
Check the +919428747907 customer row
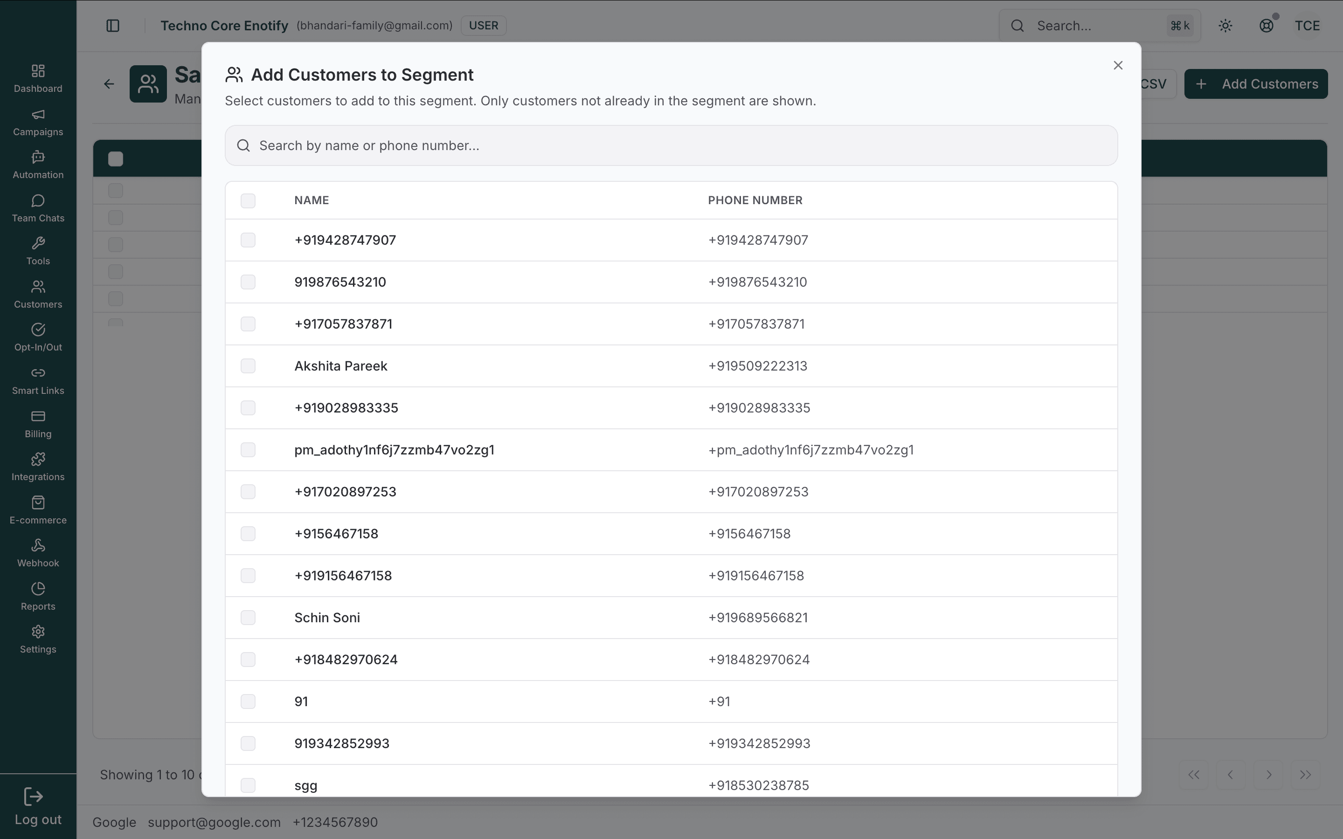pyautogui.click(x=248, y=240)
